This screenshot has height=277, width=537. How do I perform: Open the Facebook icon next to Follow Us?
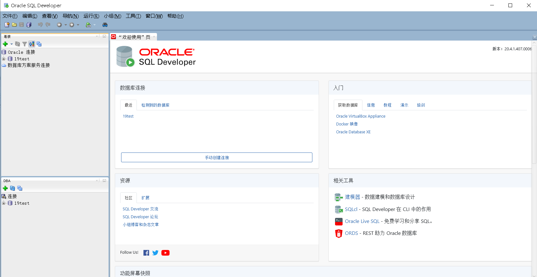pyautogui.click(x=146, y=253)
